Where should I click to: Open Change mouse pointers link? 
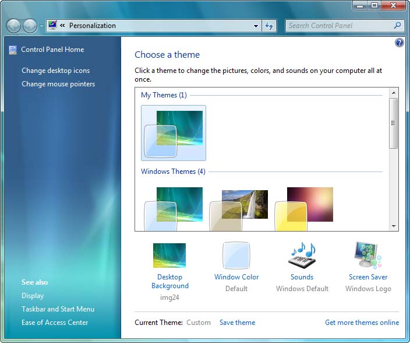pos(58,84)
